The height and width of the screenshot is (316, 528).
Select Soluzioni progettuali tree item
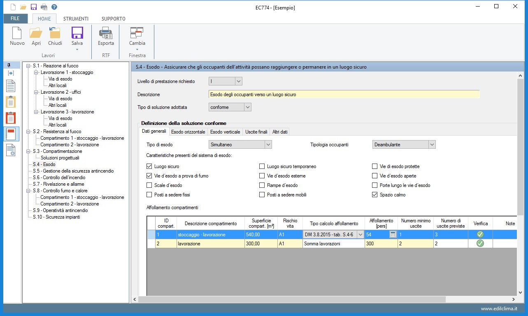click(60, 158)
